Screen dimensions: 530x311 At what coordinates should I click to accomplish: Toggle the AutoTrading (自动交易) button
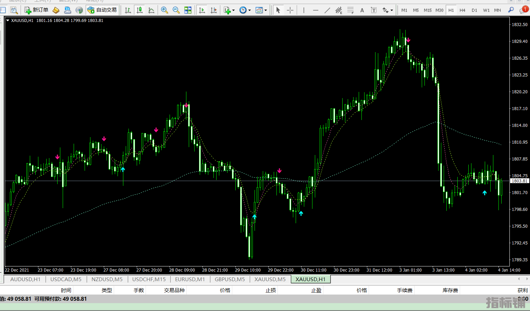[x=102, y=10]
